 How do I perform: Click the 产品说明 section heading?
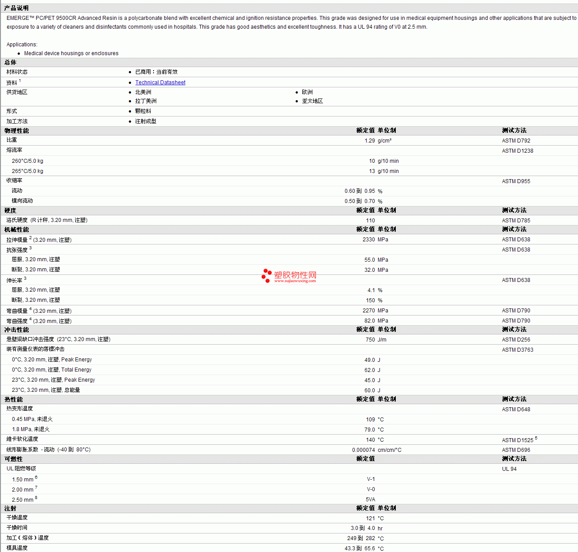(x=16, y=8)
